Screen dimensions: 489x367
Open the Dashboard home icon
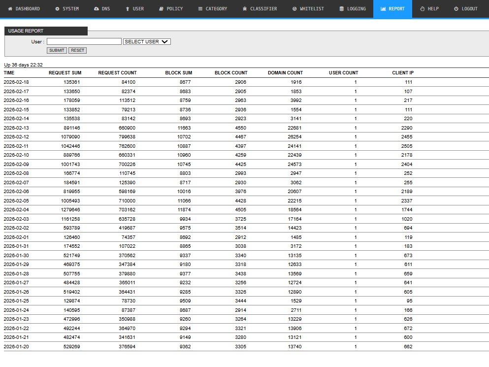pos(10,9)
